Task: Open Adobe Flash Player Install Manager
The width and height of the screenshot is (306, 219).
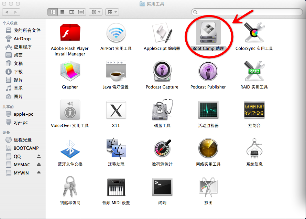Action: [x=70, y=33]
